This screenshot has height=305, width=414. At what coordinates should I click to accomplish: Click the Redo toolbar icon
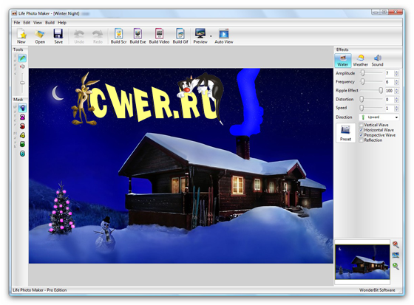[x=98, y=36]
